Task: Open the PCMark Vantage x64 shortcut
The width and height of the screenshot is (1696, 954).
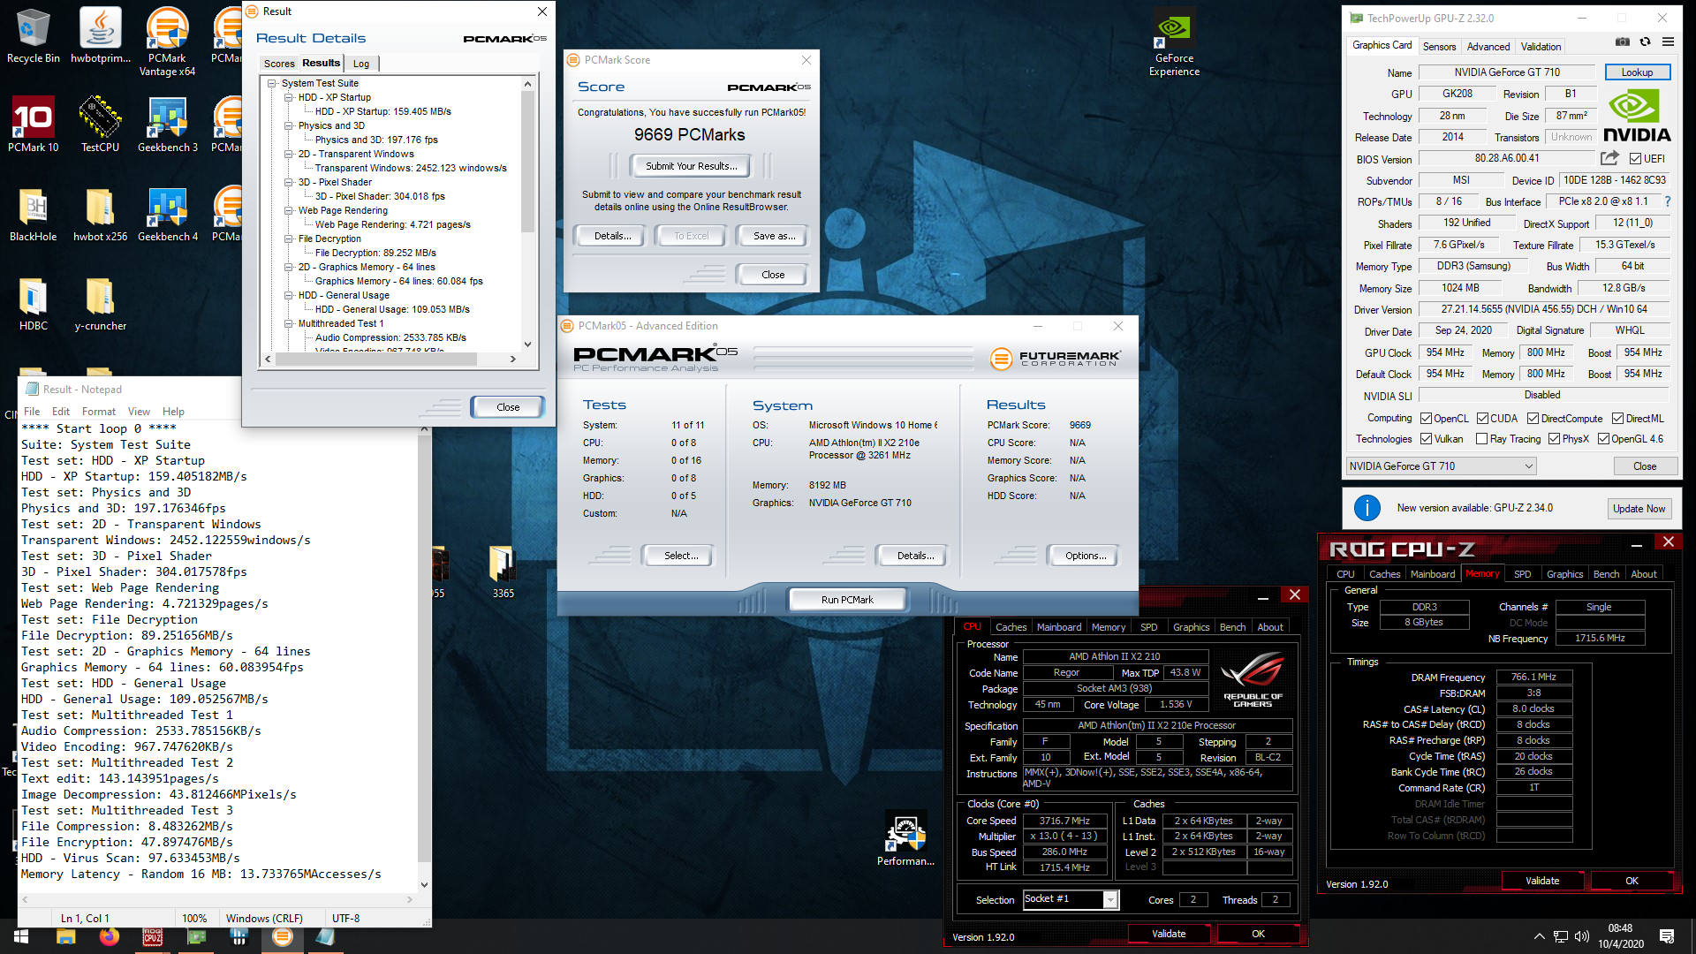Action: (167, 42)
